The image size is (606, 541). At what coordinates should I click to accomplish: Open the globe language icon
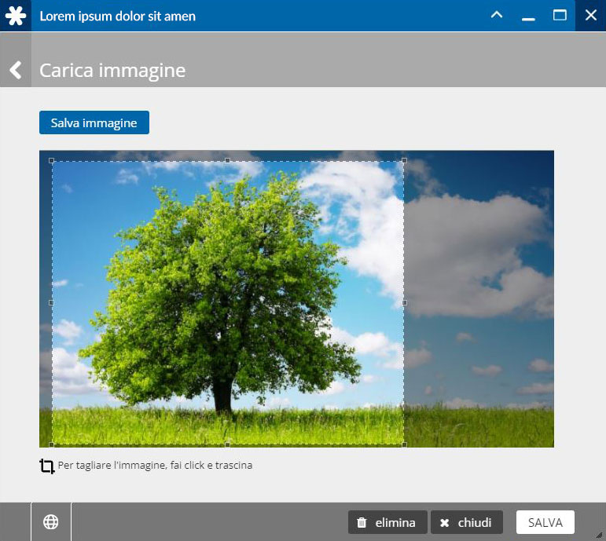point(50,522)
